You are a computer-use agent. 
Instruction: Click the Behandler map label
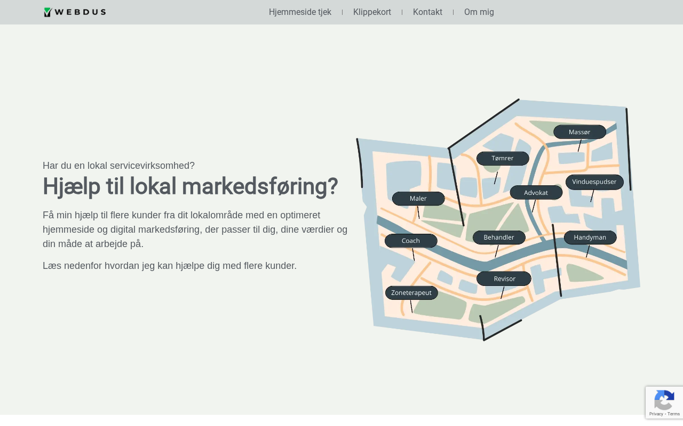[499, 237]
